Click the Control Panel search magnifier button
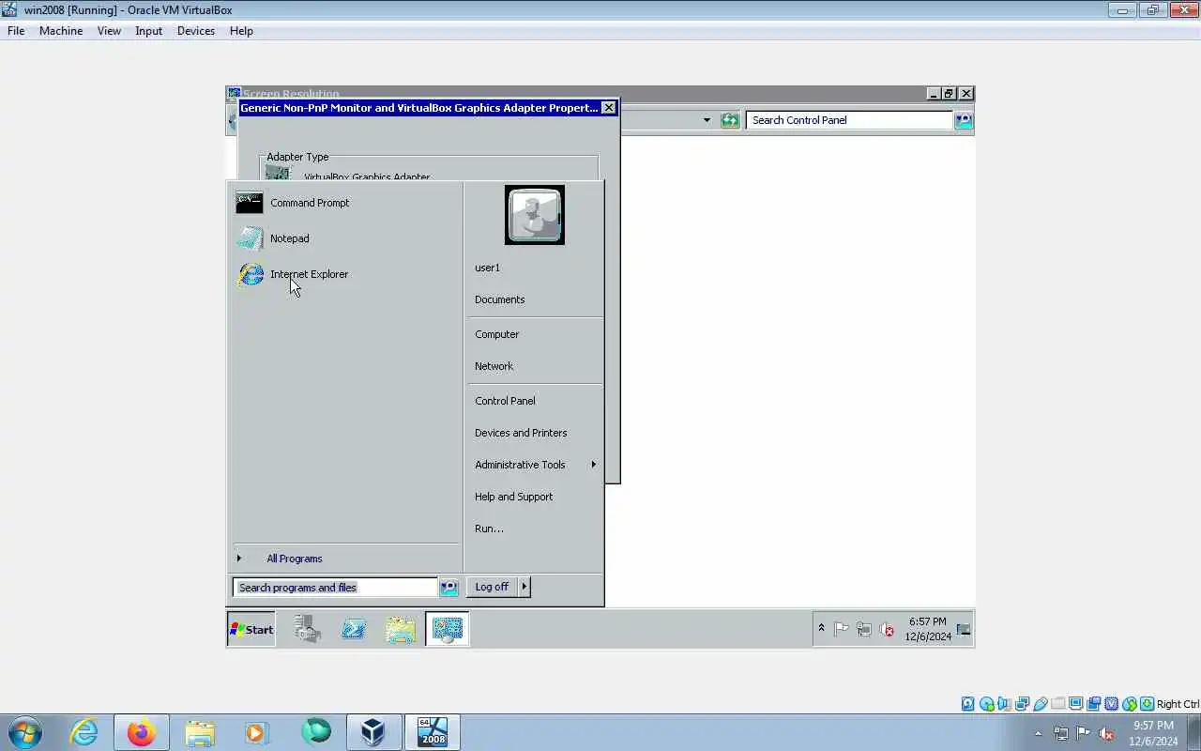The width and height of the screenshot is (1201, 751). pyautogui.click(x=964, y=120)
